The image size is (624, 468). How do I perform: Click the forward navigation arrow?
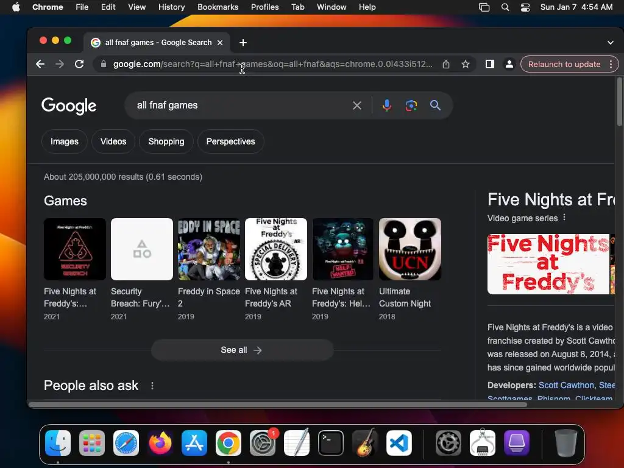60,64
